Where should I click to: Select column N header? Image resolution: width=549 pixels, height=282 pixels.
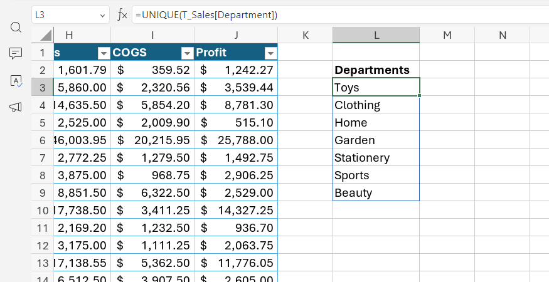point(503,35)
